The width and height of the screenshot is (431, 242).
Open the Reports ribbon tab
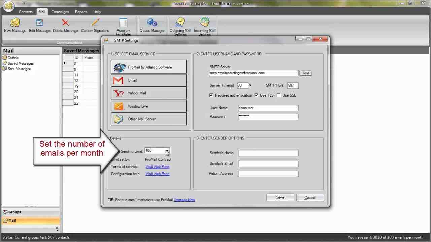81,12
